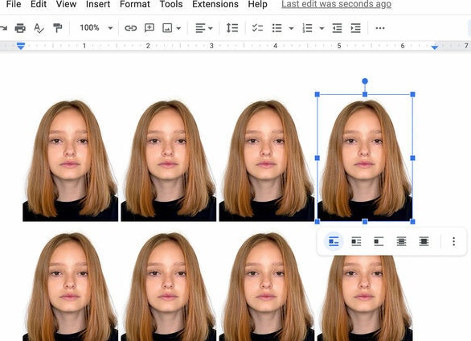
Task: Click the Insert image icon
Action: [x=167, y=28]
